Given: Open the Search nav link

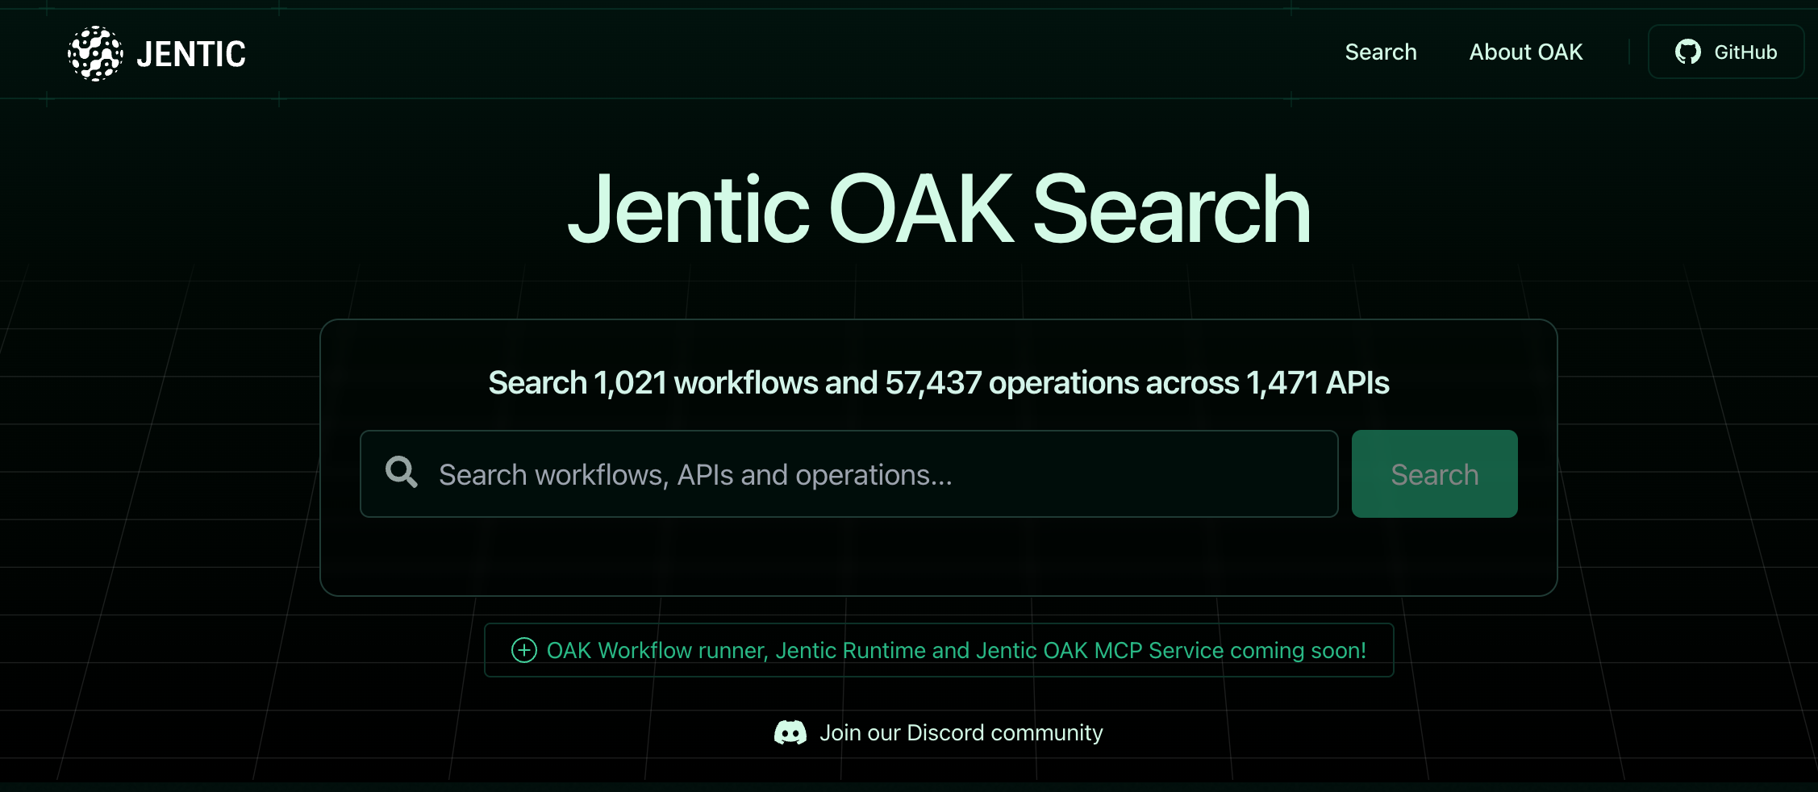Looking at the screenshot, I should (1380, 52).
